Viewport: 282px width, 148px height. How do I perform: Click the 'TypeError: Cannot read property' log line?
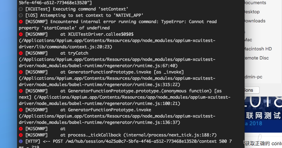click(118, 25)
